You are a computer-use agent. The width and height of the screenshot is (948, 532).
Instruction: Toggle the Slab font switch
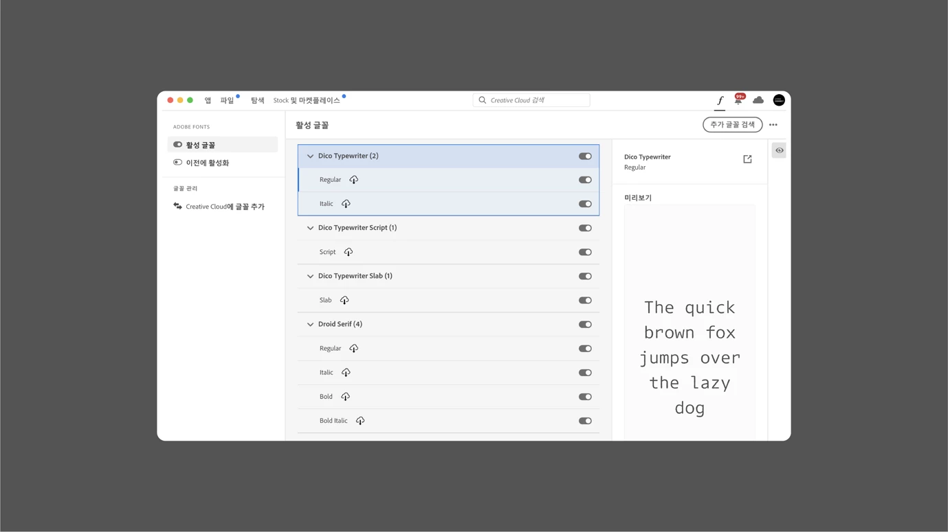585,300
